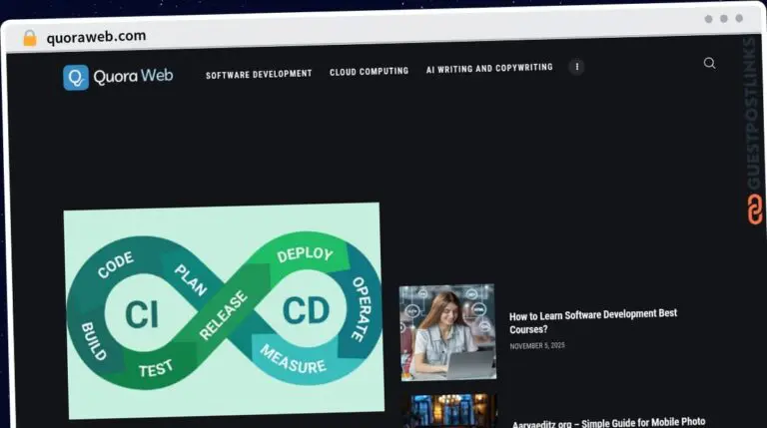Expand the three-dot more menu in navigation

pos(576,67)
